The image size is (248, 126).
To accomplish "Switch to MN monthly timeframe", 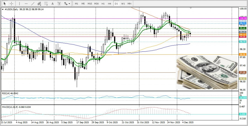I will (x=130, y=4).
